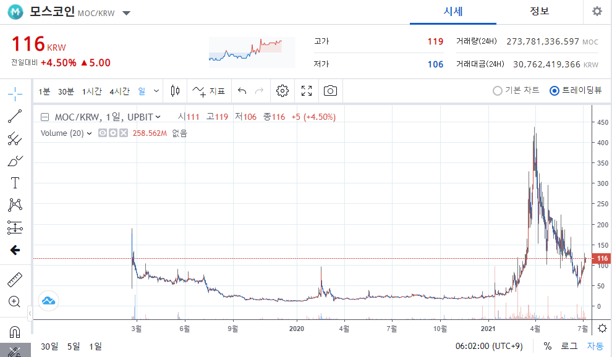Image resolution: width=612 pixels, height=357 pixels.
Task: Click the back arrow icon in sidebar
Action: point(15,250)
